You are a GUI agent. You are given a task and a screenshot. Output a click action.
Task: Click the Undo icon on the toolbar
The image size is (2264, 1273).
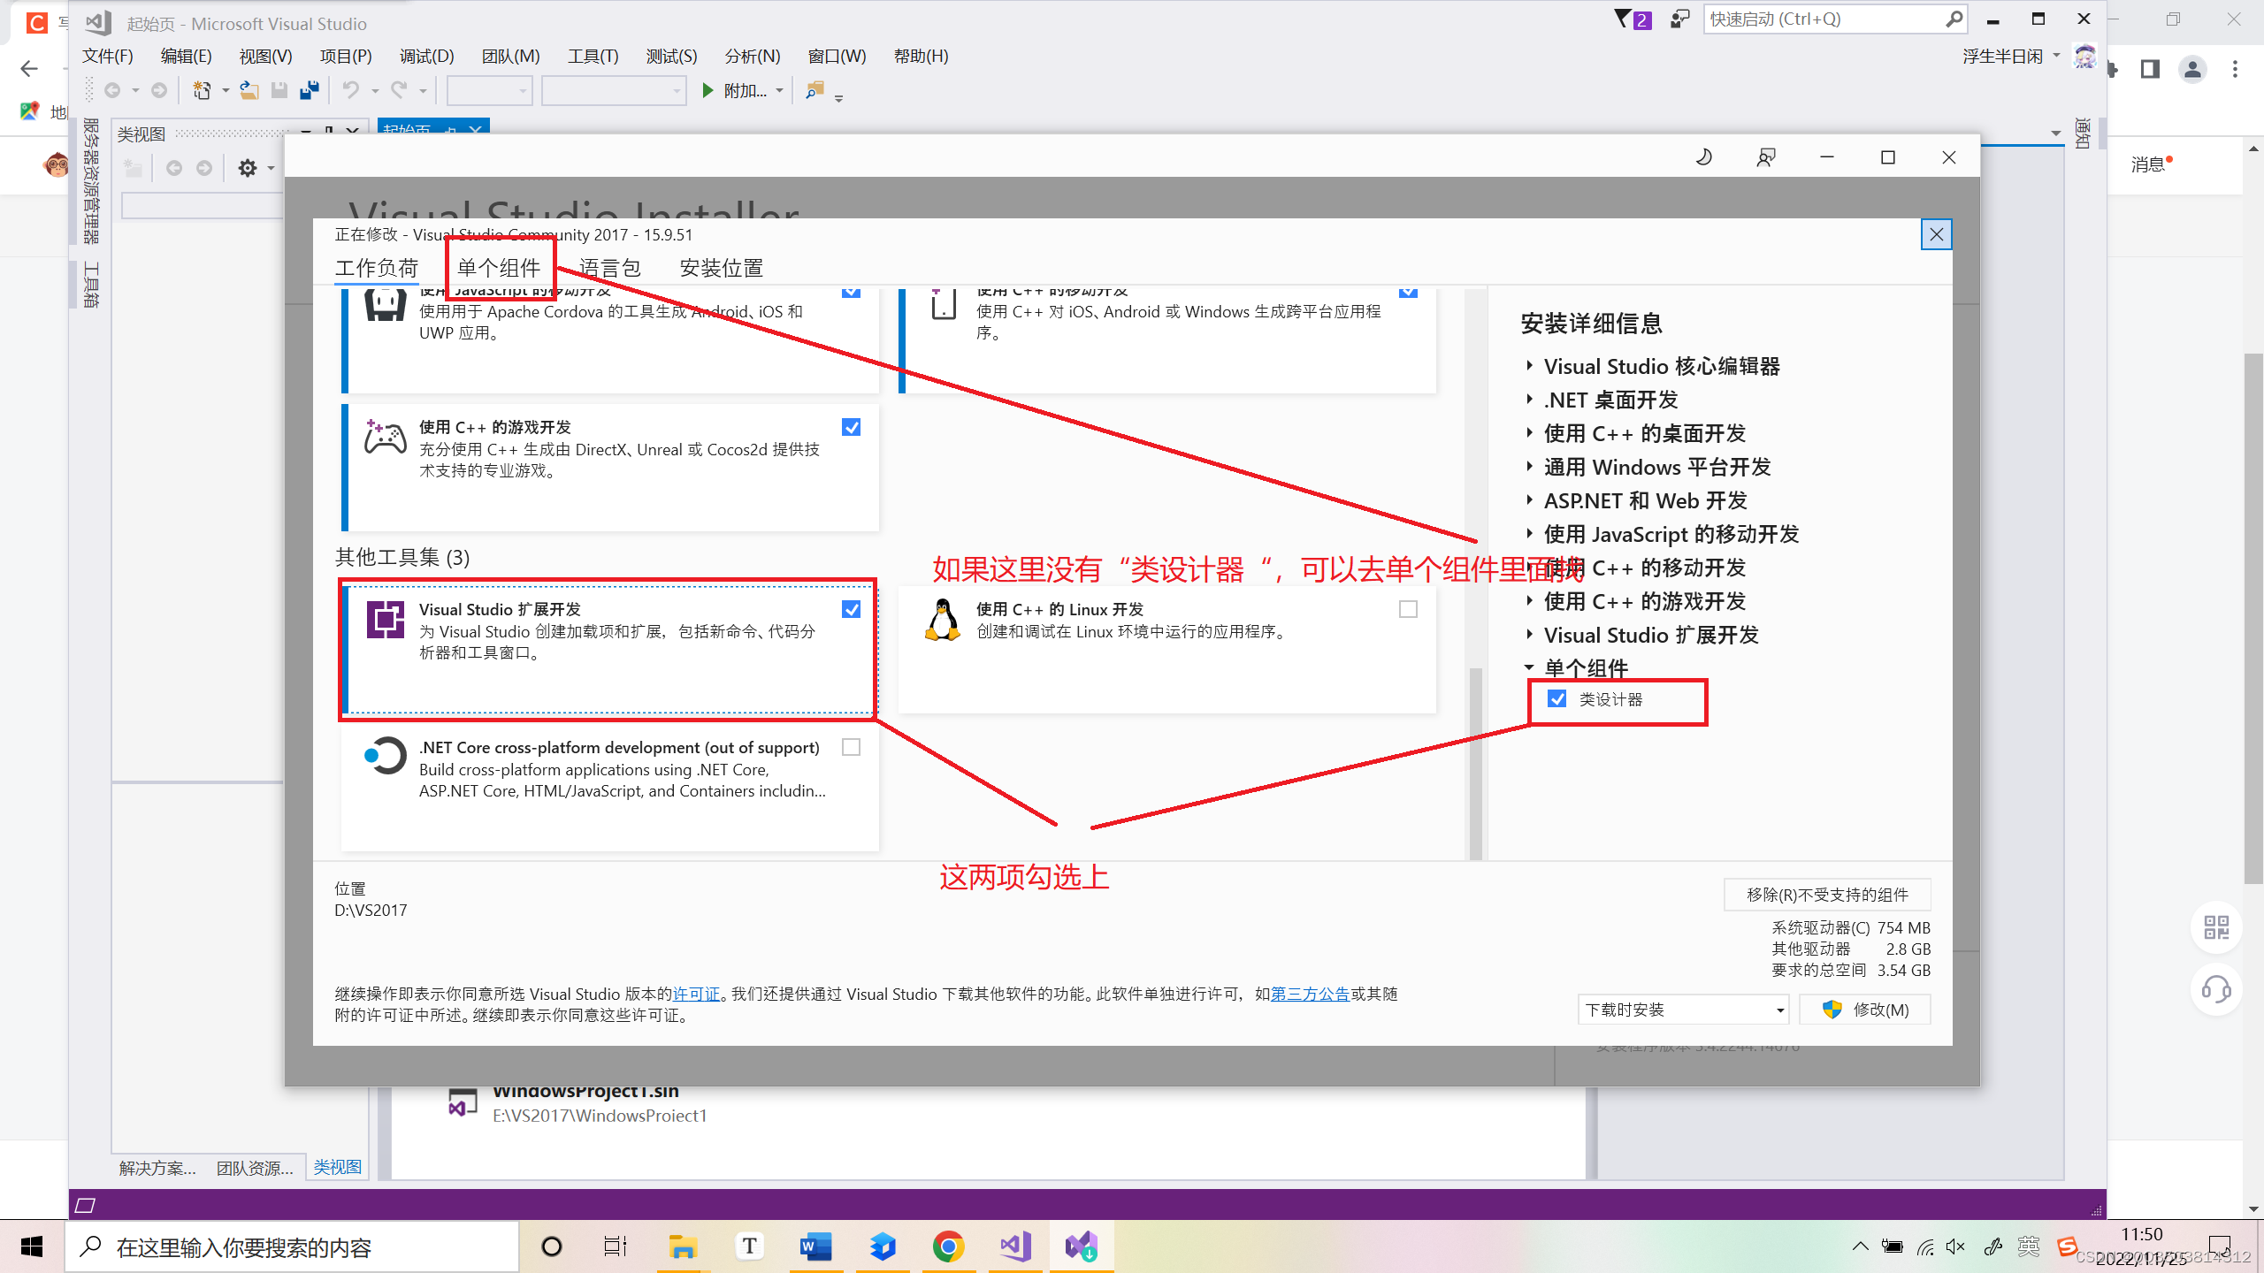tap(351, 89)
